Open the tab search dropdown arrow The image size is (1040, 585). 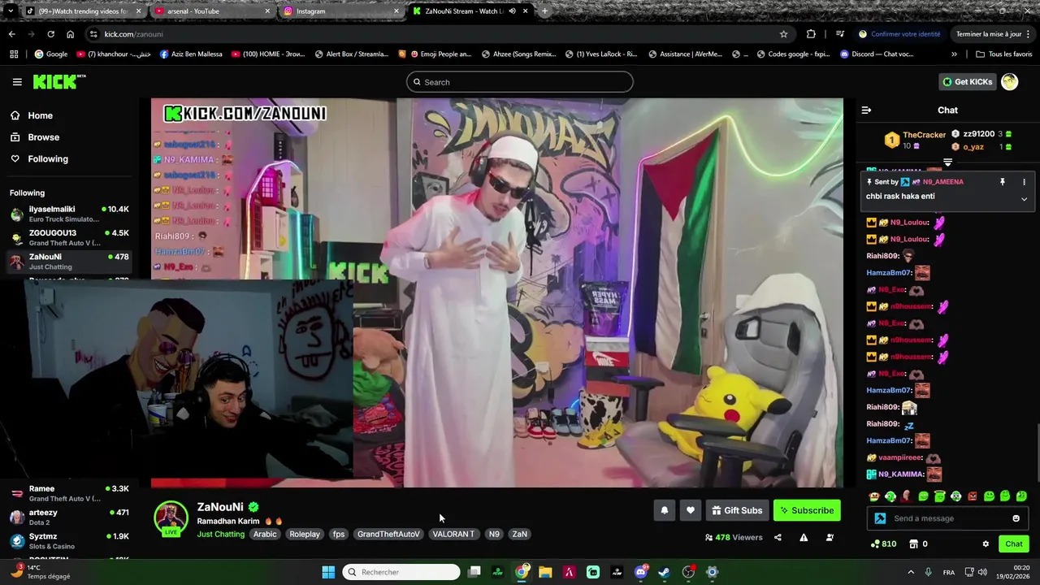pos(10,11)
